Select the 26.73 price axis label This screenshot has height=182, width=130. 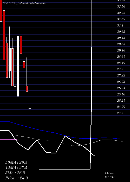coord(121,82)
